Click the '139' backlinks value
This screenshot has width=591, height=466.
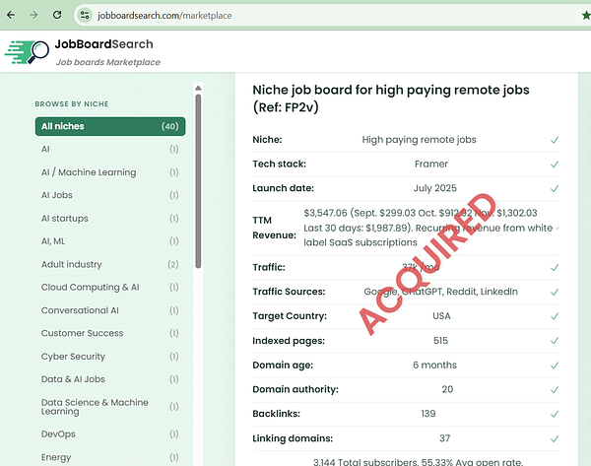click(428, 414)
